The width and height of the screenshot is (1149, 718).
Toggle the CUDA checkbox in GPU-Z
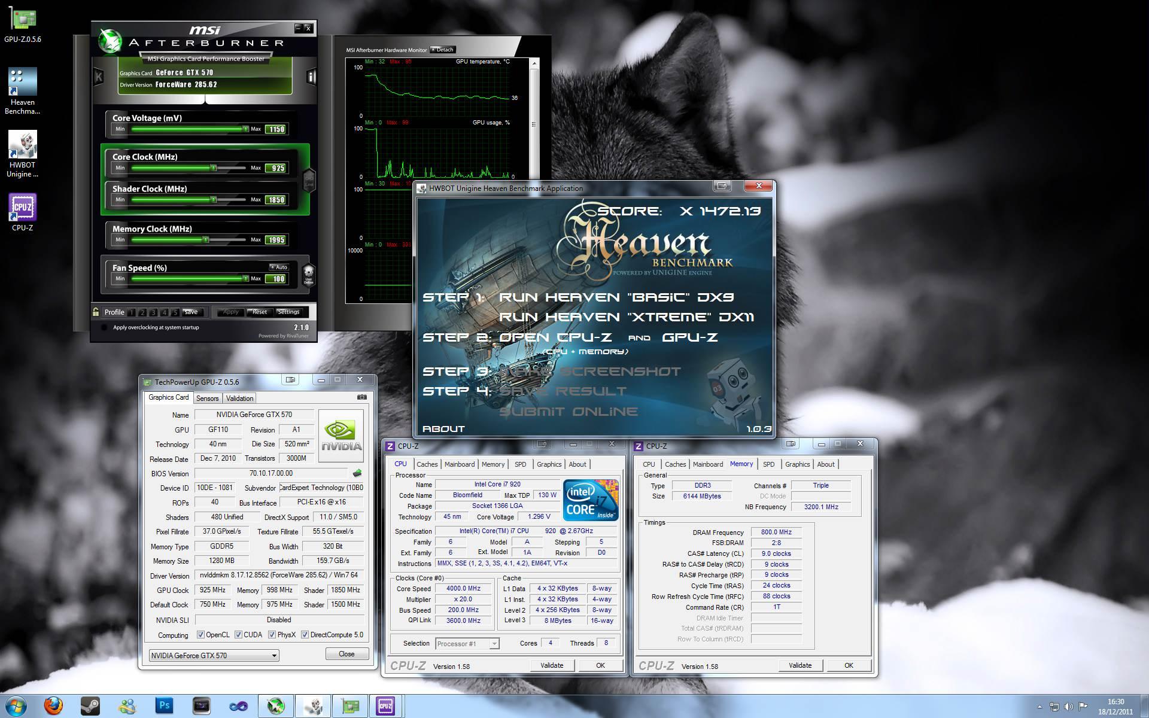point(238,635)
